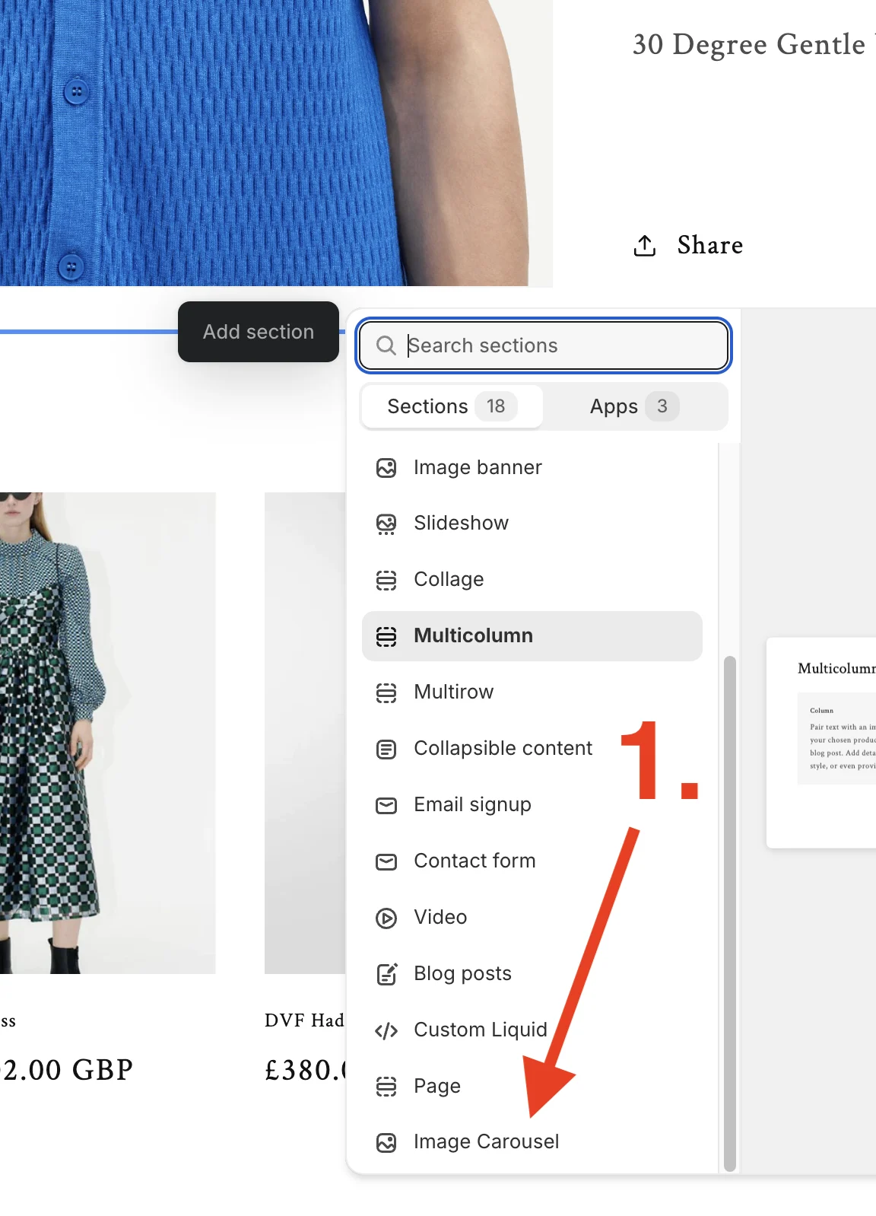
Task: Click the Multicolumn preview card
Action: pos(821,743)
